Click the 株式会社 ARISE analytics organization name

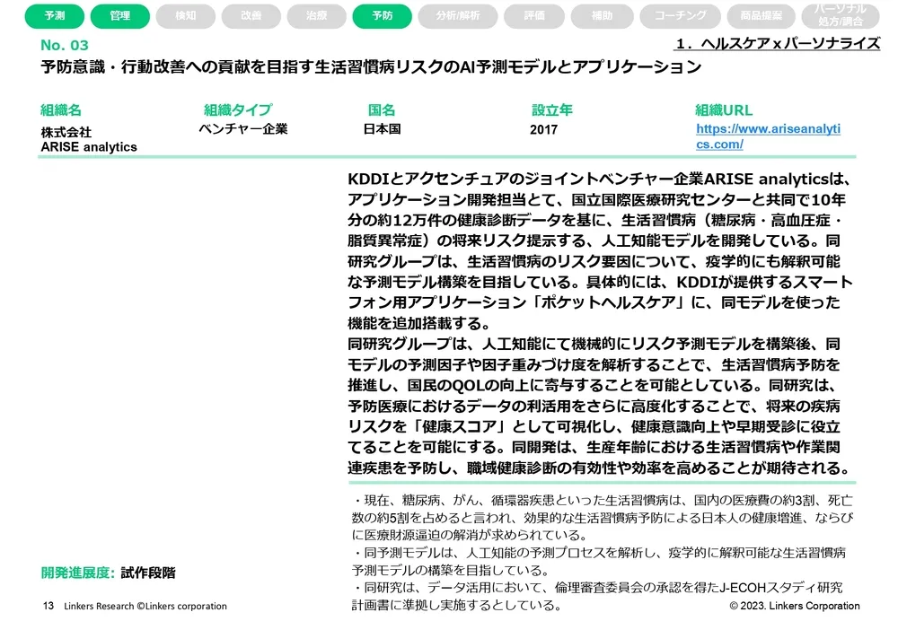tap(89, 140)
